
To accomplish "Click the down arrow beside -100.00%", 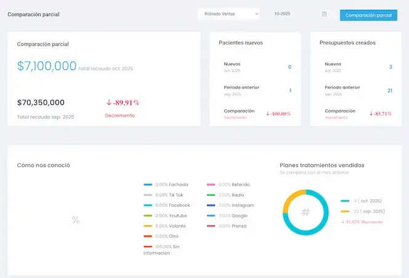I will point(268,114).
